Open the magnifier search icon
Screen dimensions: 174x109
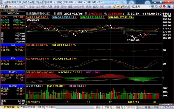pos(157,7)
